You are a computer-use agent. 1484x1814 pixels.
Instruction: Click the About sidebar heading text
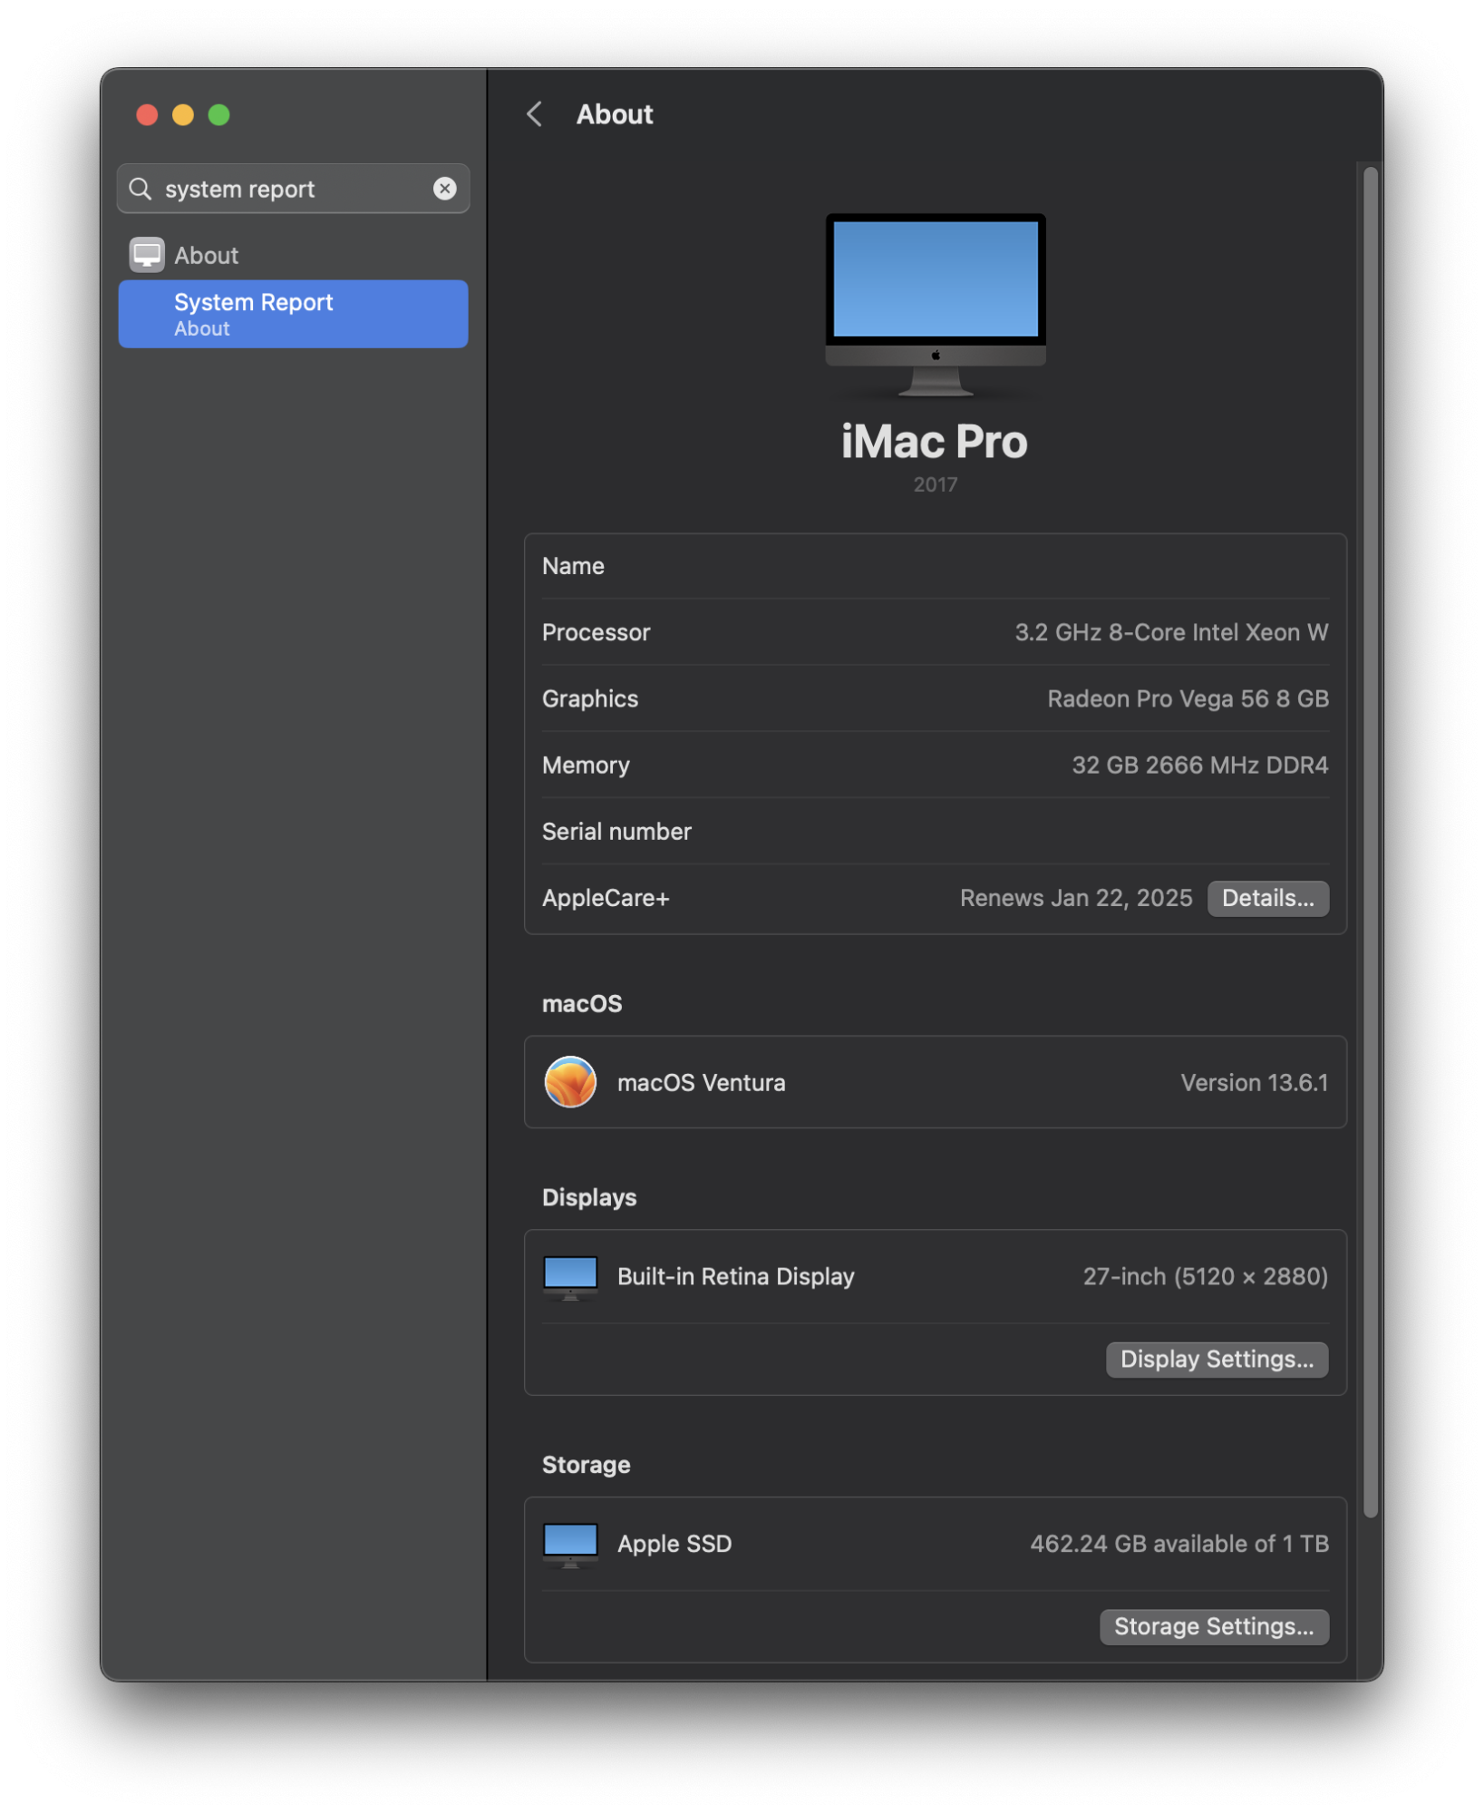click(206, 256)
